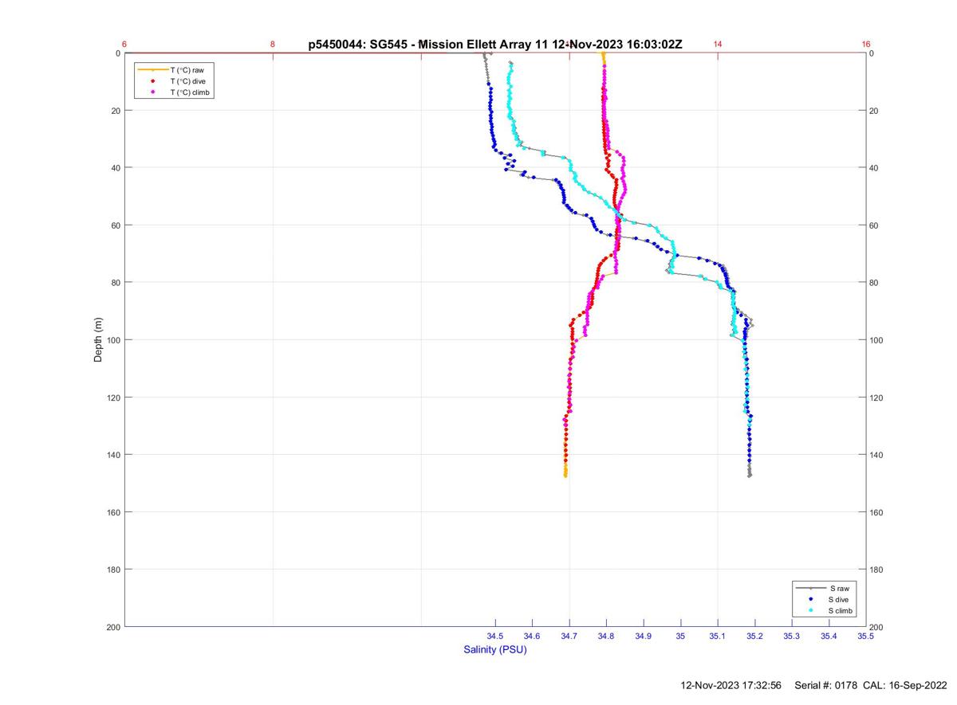
Task: Click the salinity tick label 35.5
Action: (865, 636)
